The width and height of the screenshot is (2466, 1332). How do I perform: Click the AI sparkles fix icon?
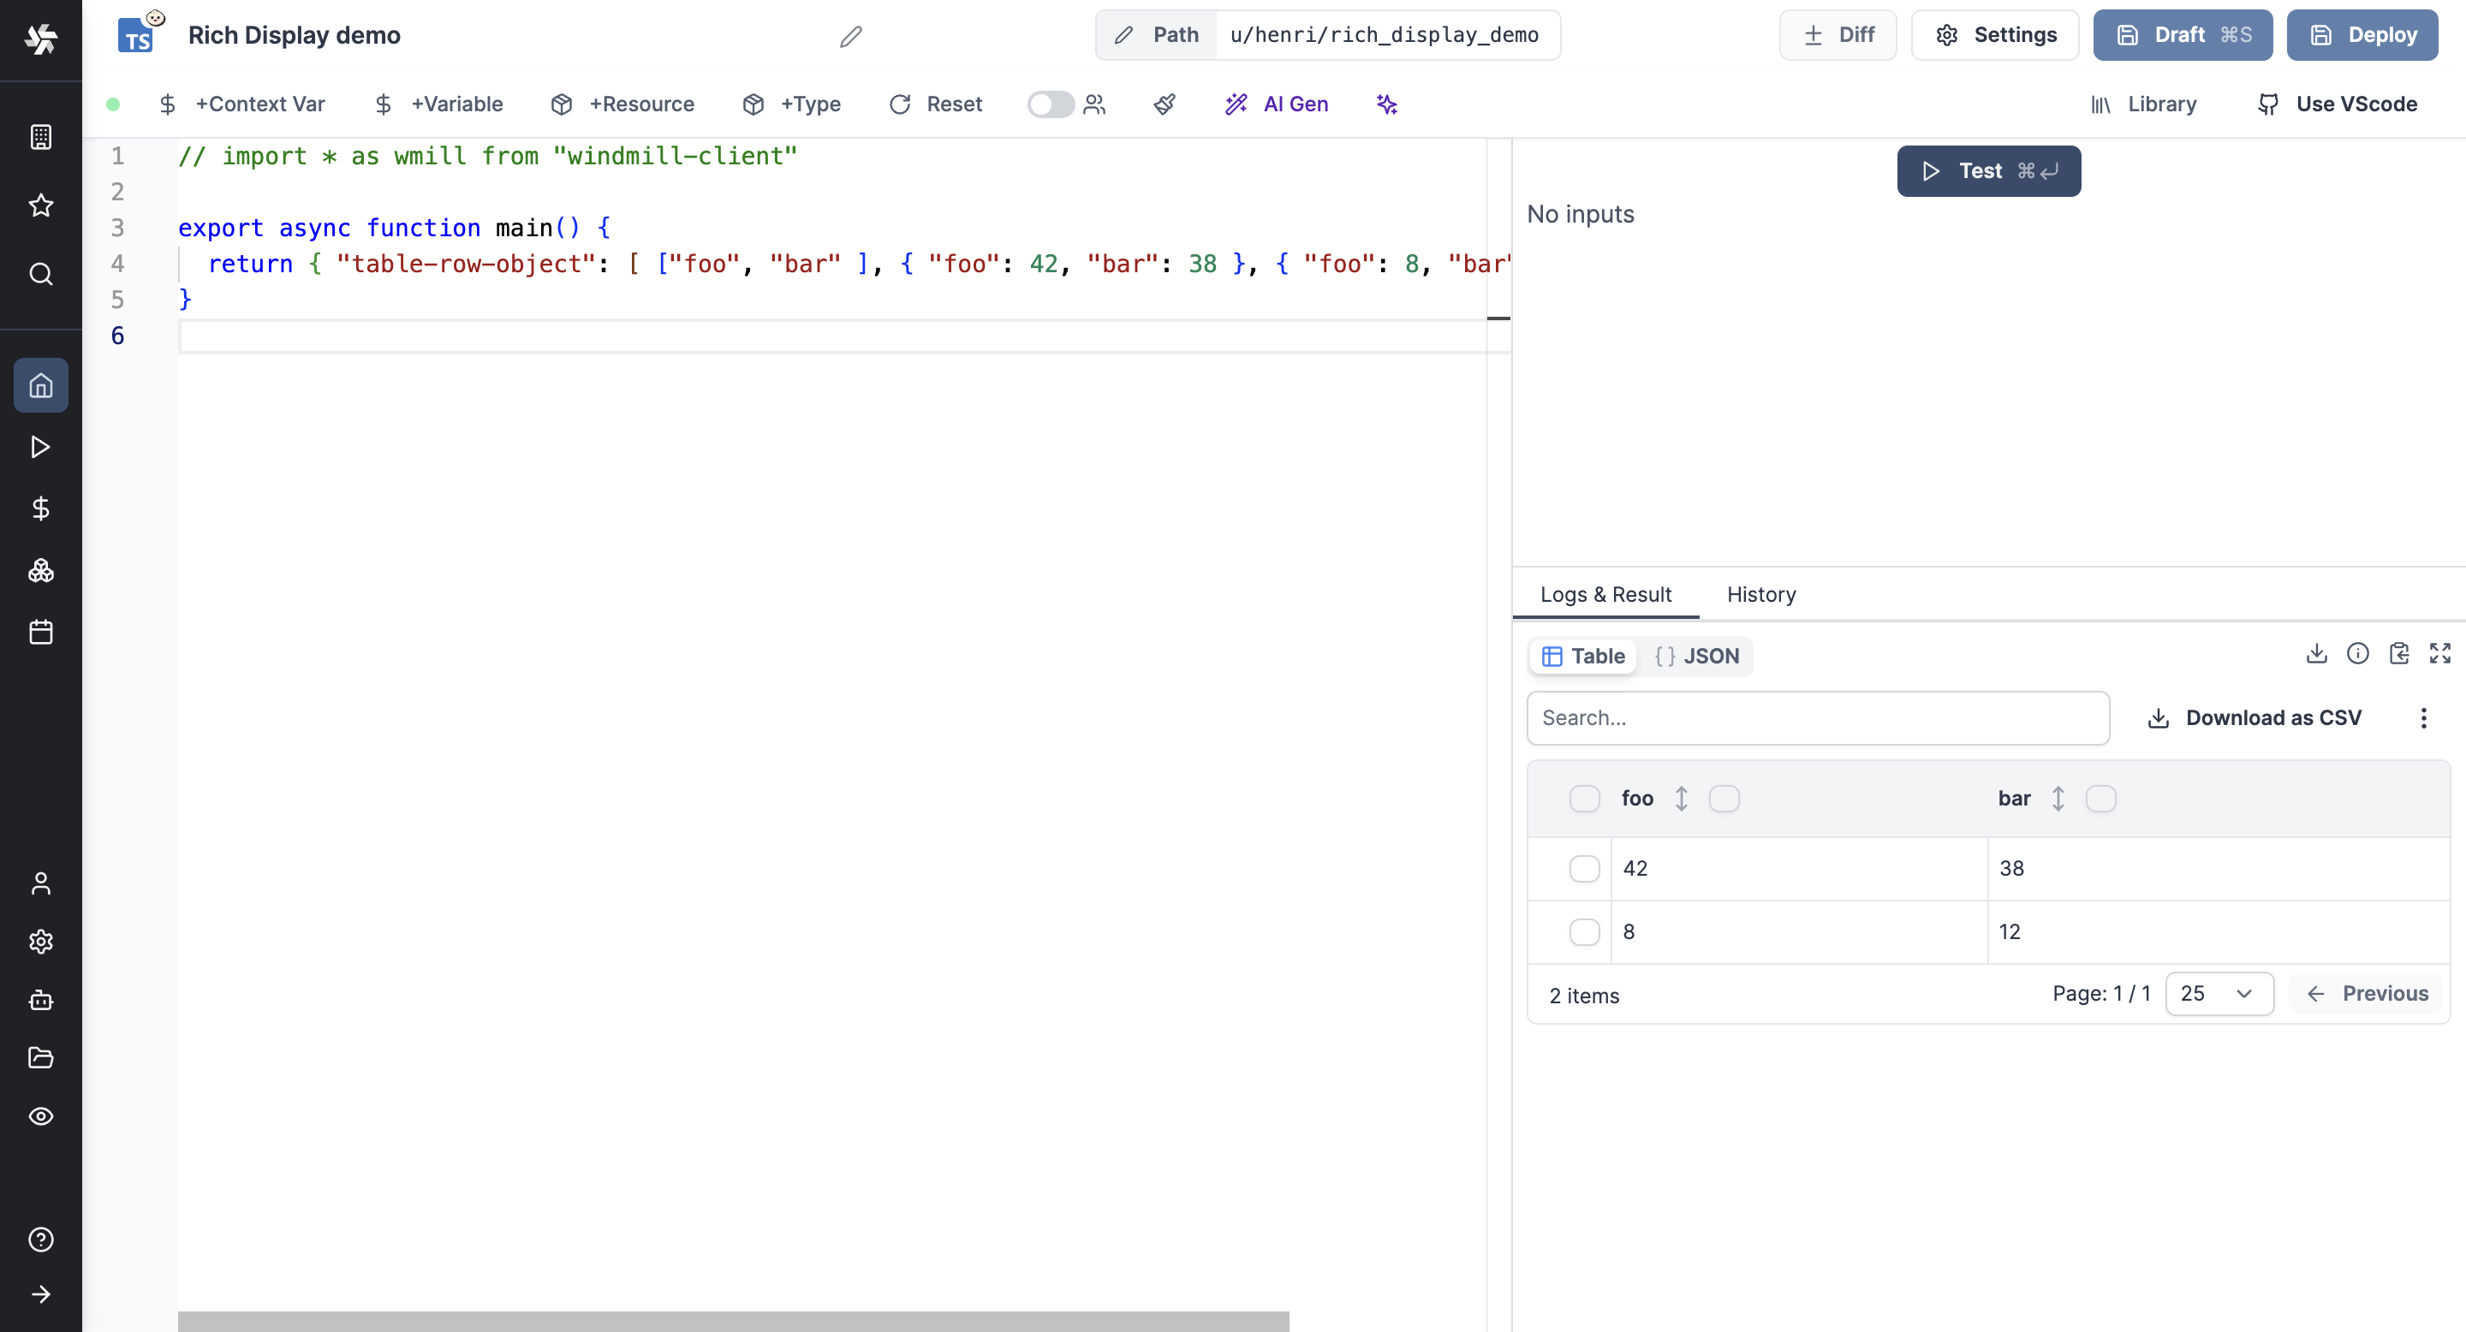coord(1386,104)
